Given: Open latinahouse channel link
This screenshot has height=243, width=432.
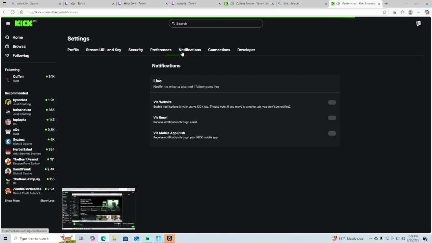Looking at the screenshot, I should coord(30,112).
